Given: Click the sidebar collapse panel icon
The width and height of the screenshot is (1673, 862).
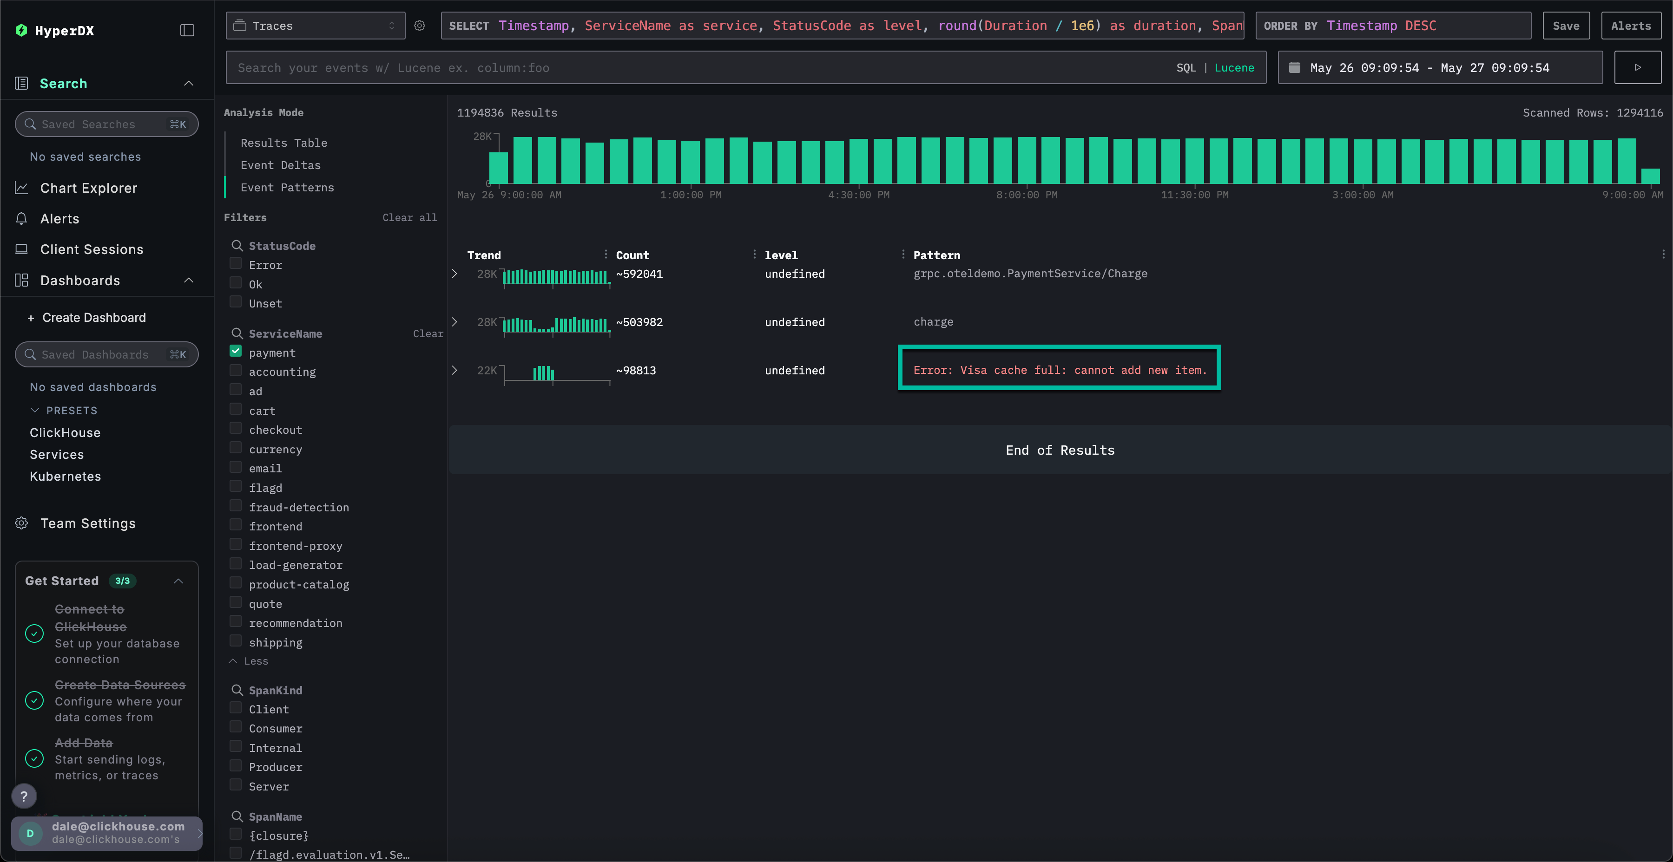Looking at the screenshot, I should click(187, 31).
